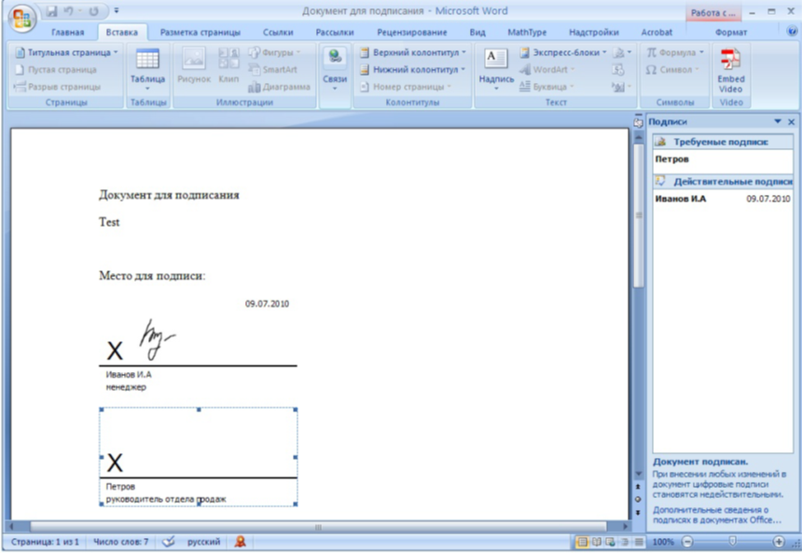This screenshot has width=802, height=553.
Task: Expand Верхний колонтитул header menu
Action: tap(413, 53)
